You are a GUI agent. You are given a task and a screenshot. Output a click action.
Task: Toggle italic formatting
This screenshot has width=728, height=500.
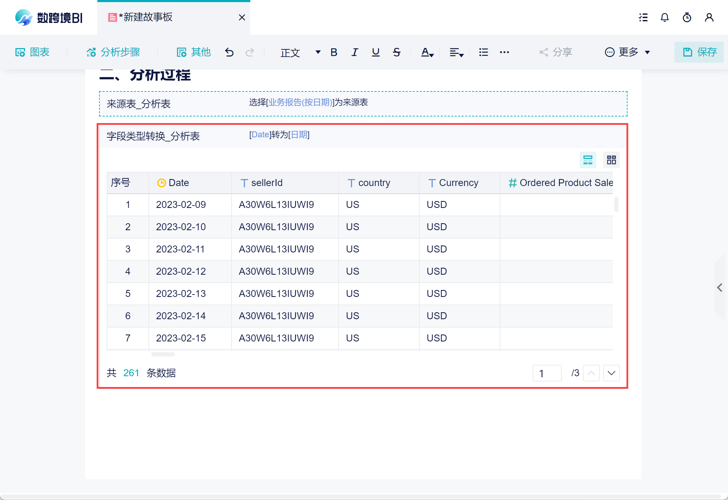pos(355,52)
